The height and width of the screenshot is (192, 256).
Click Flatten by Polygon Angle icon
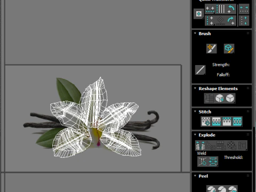tap(211, 146)
